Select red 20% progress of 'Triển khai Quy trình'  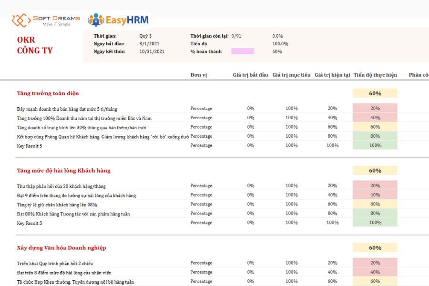tap(375, 263)
